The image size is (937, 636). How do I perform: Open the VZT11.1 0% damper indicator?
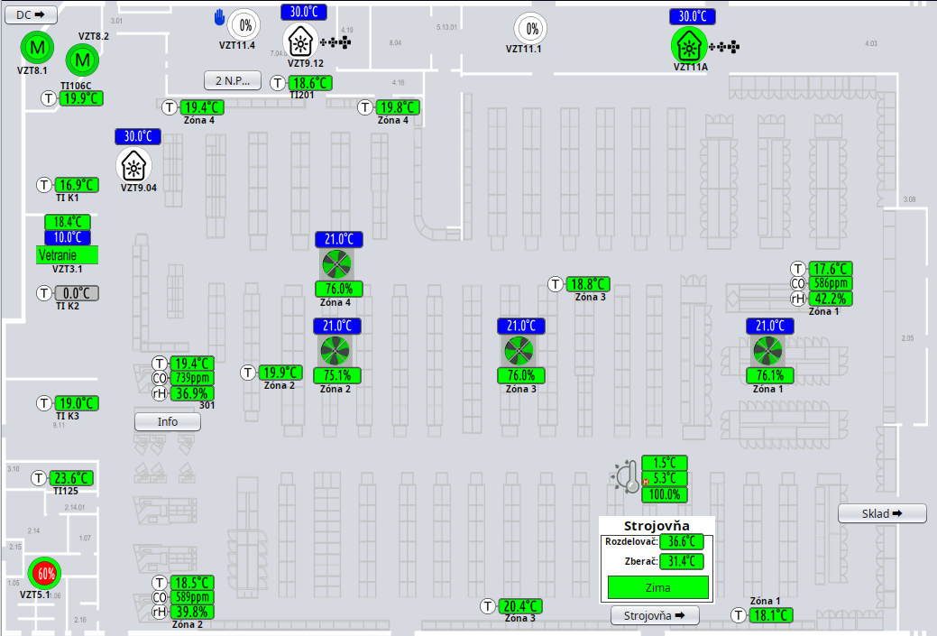click(x=531, y=29)
